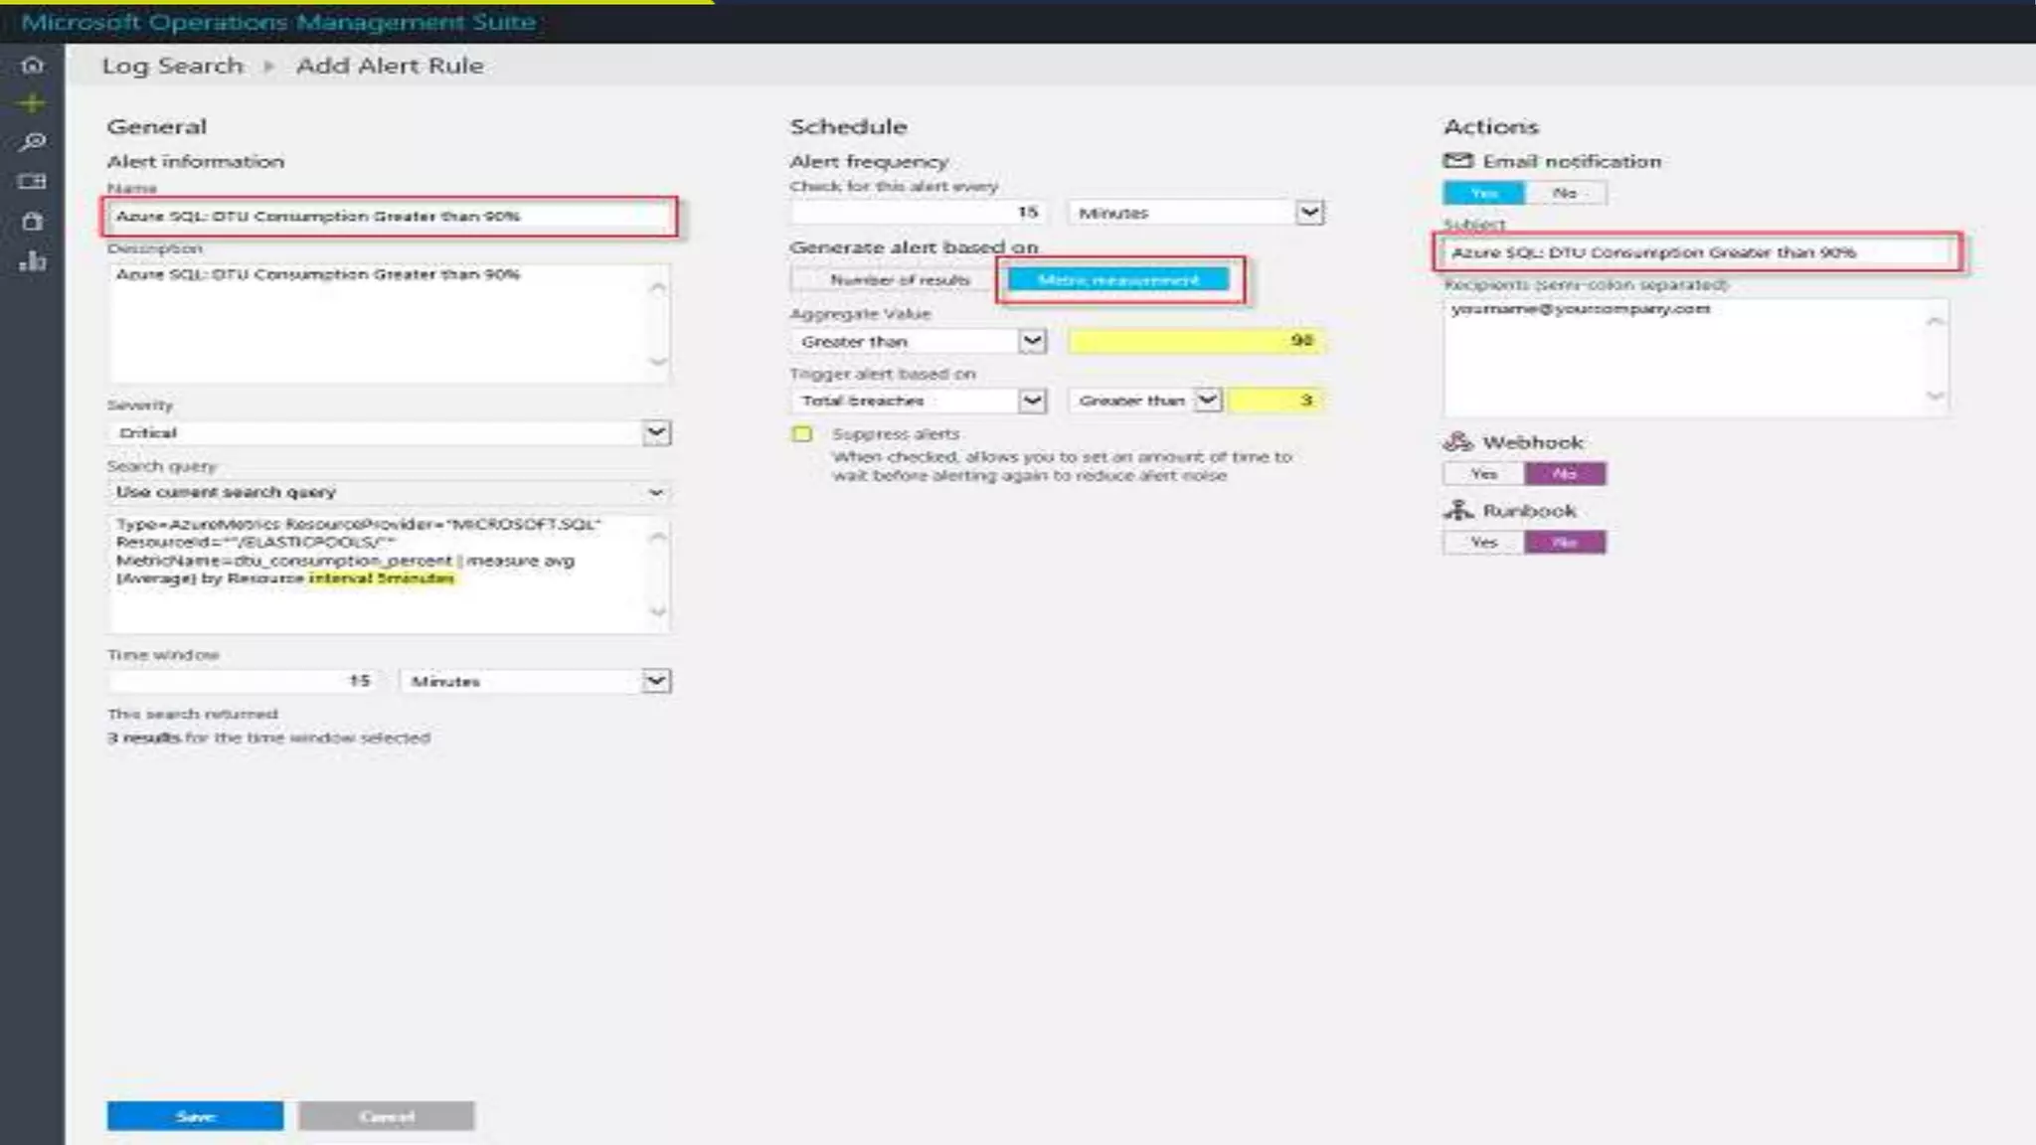Click the Actions section heading
This screenshot has width=2036, height=1145.
(1491, 126)
